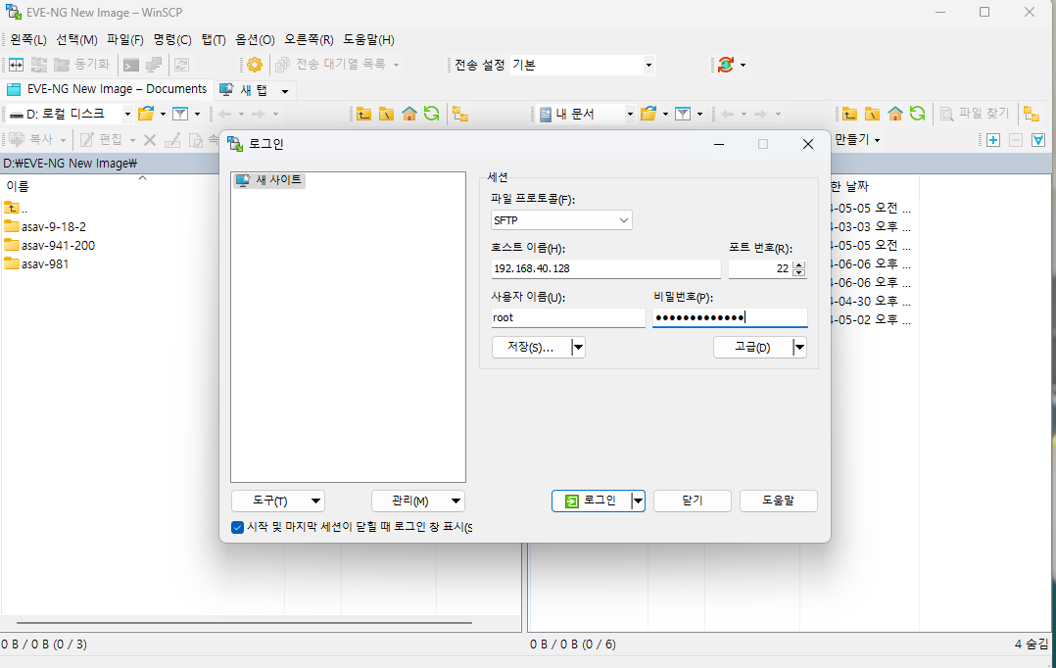Switch to EVE-NG New Image – Documents tab
1056x668 pixels.
click(108, 89)
